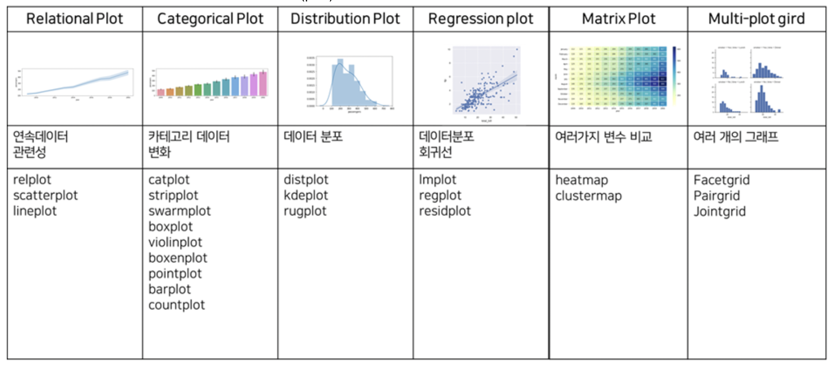Click the heatmap colorbar scale
The image size is (832, 366).
(x=675, y=76)
